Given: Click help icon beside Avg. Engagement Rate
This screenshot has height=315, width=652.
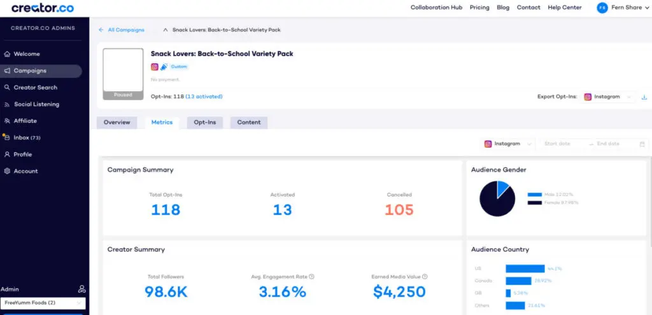Looking at the screenshot, I should 311,277.
